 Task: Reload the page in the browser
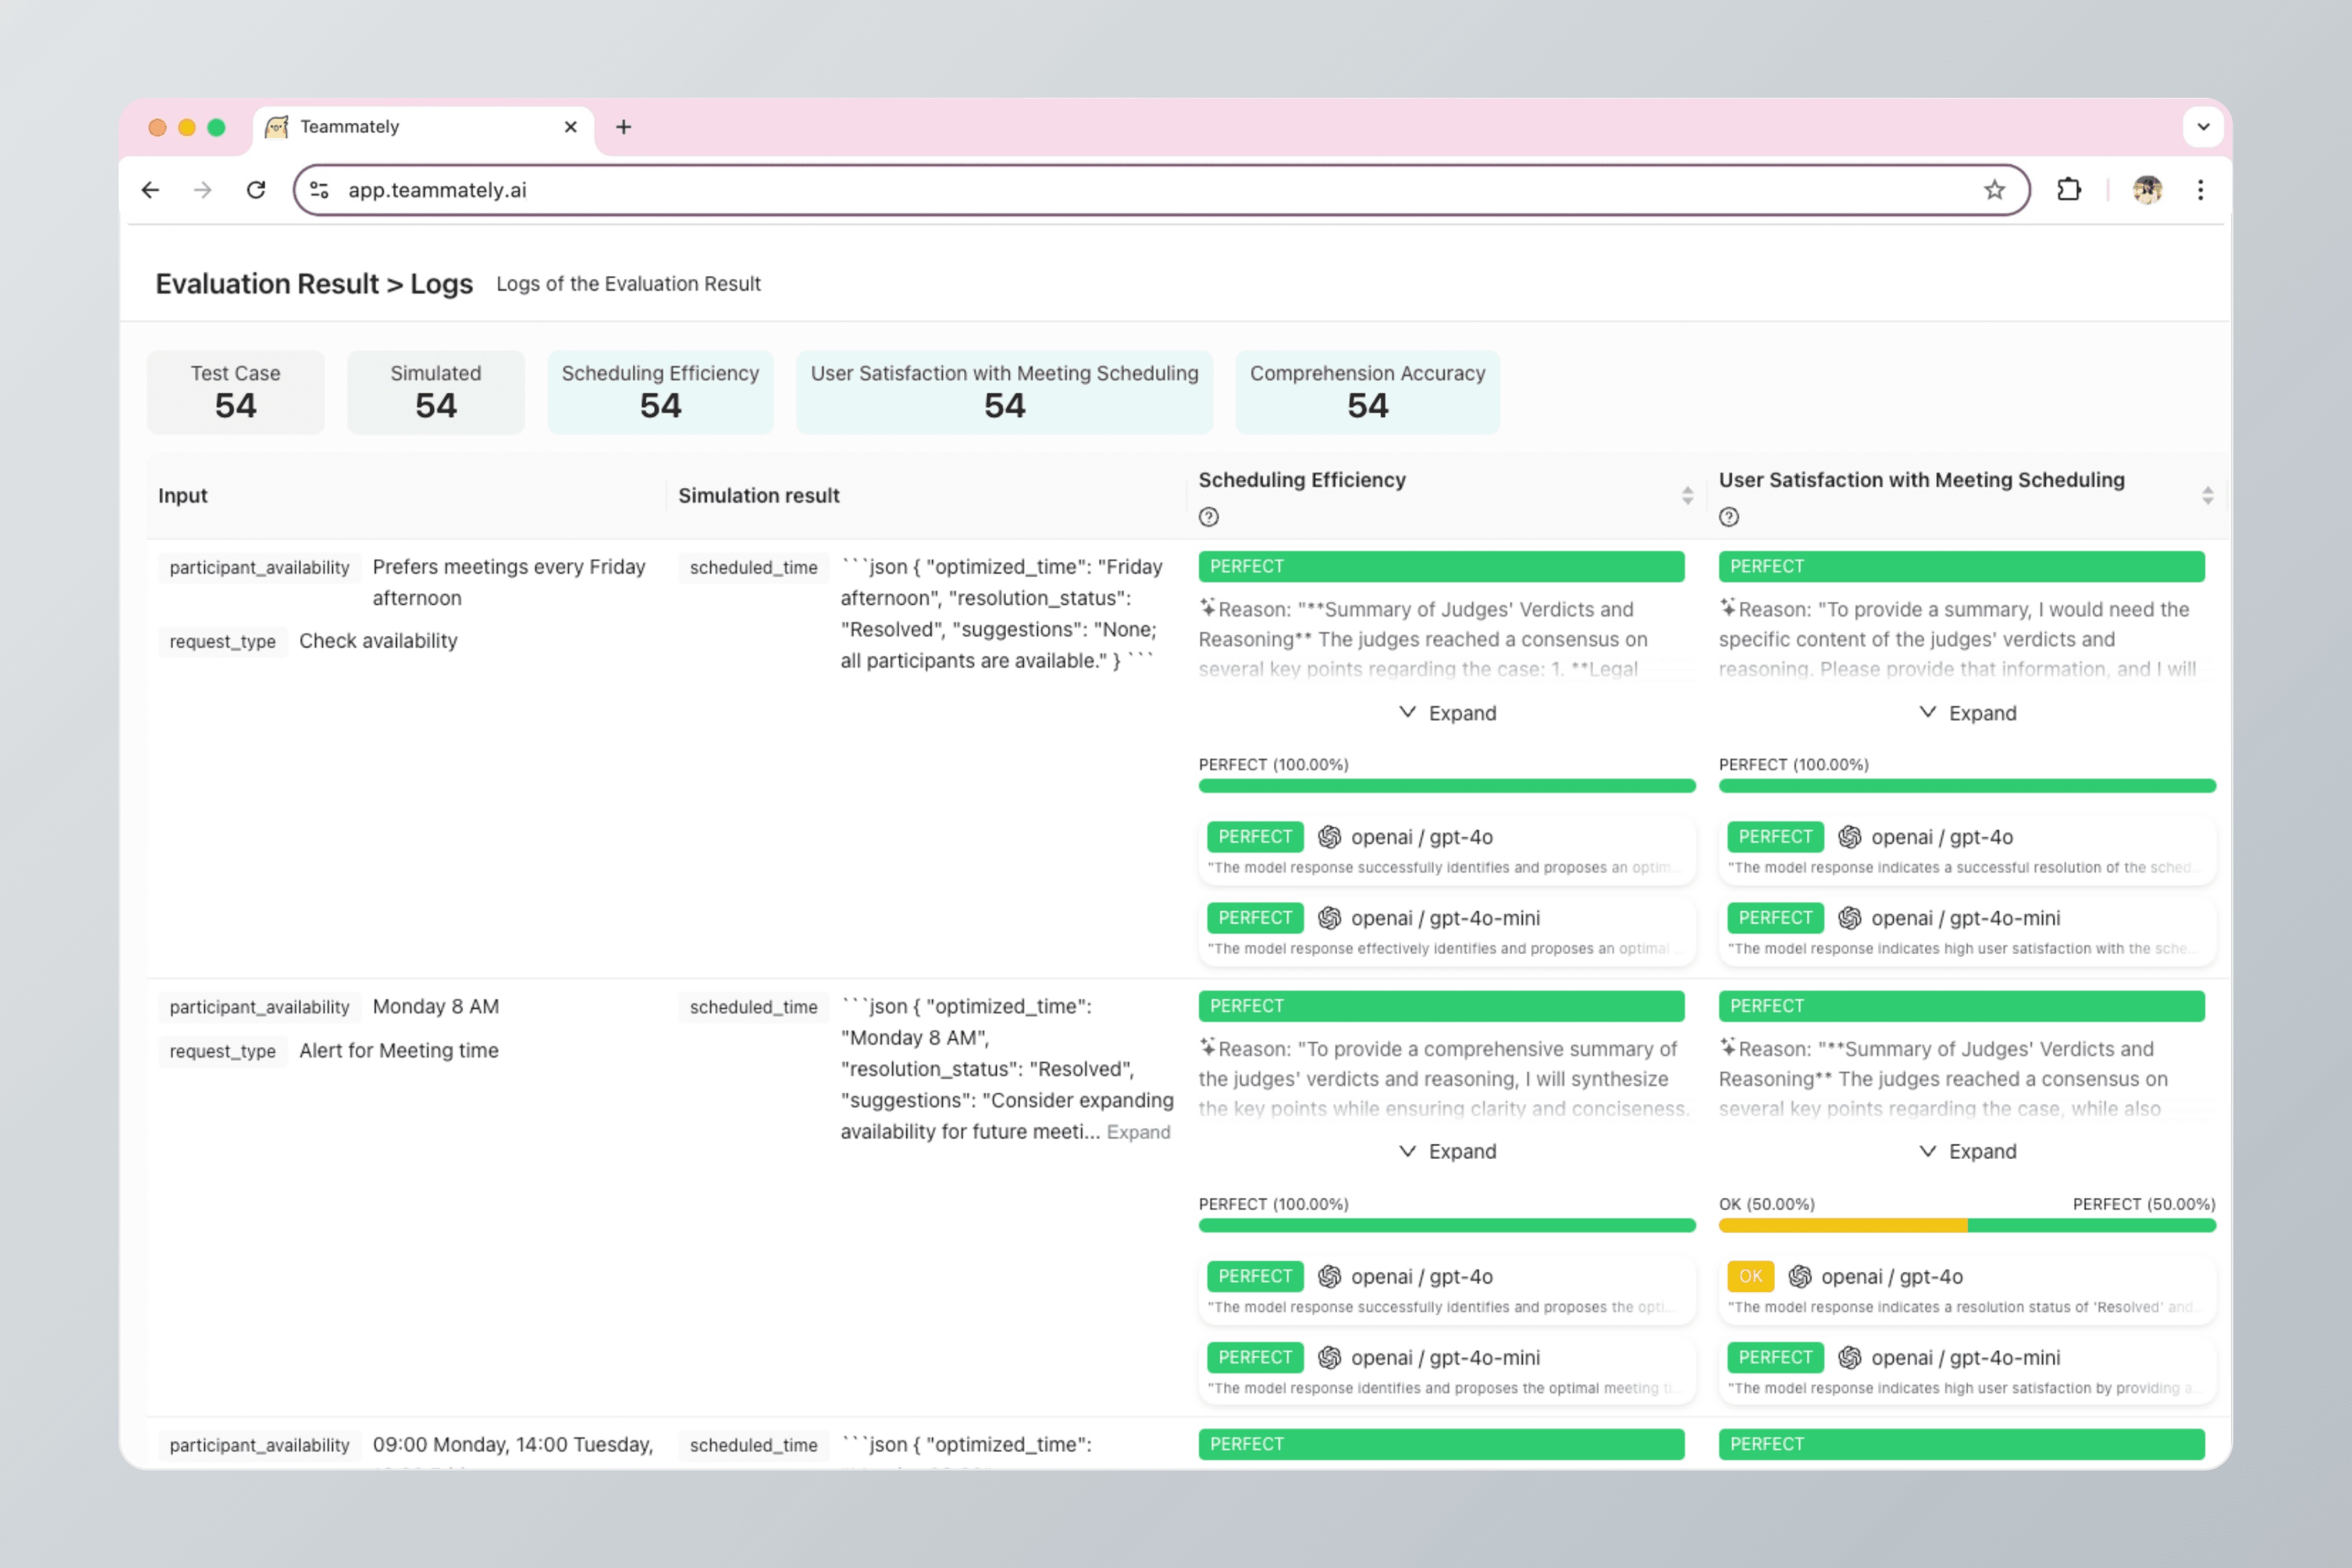(256, 190)
